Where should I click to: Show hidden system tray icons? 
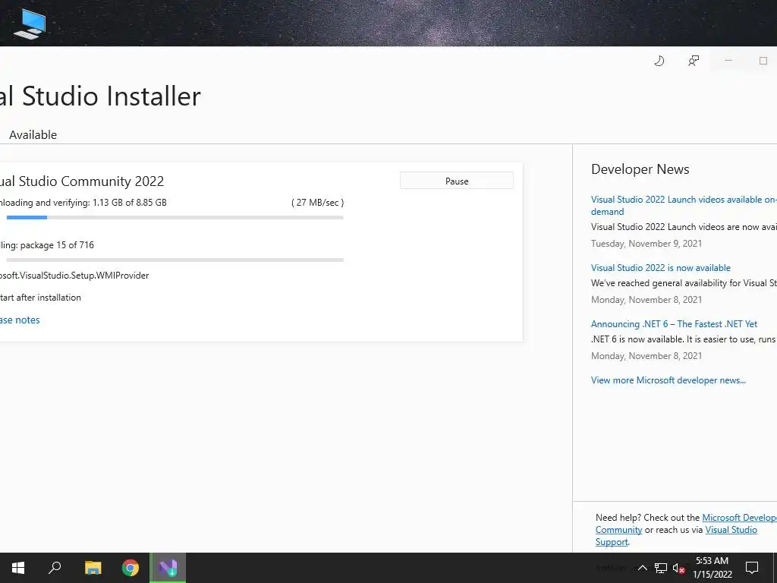(642, 568)
